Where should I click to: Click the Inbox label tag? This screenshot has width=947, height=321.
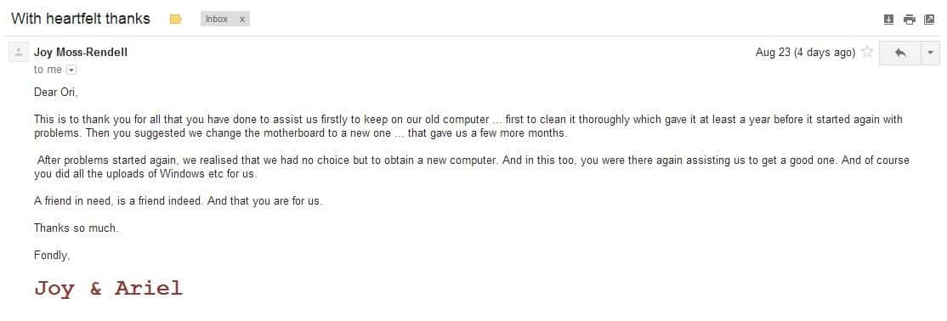coord(217,20)
